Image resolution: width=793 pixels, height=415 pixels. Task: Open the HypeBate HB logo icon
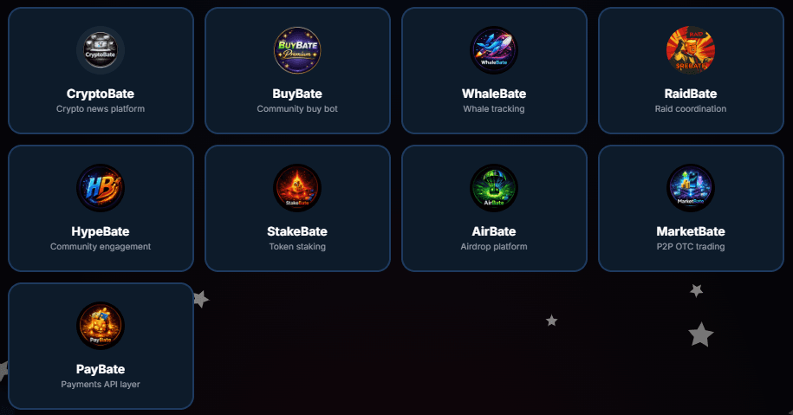tap(101, 188)
